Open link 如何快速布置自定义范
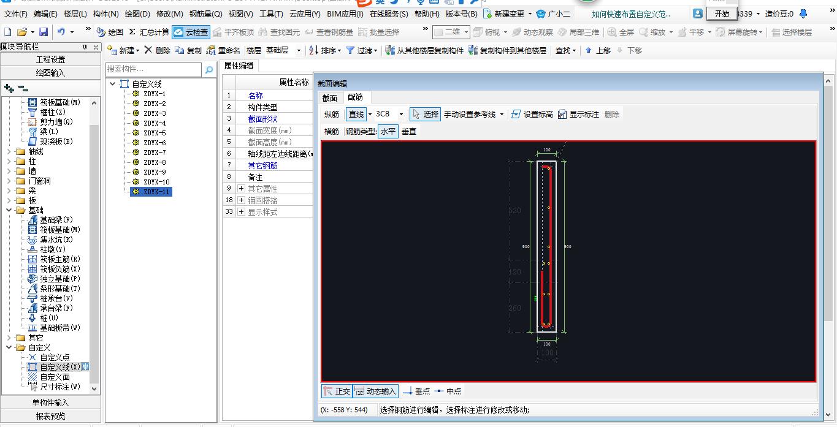 632,13
